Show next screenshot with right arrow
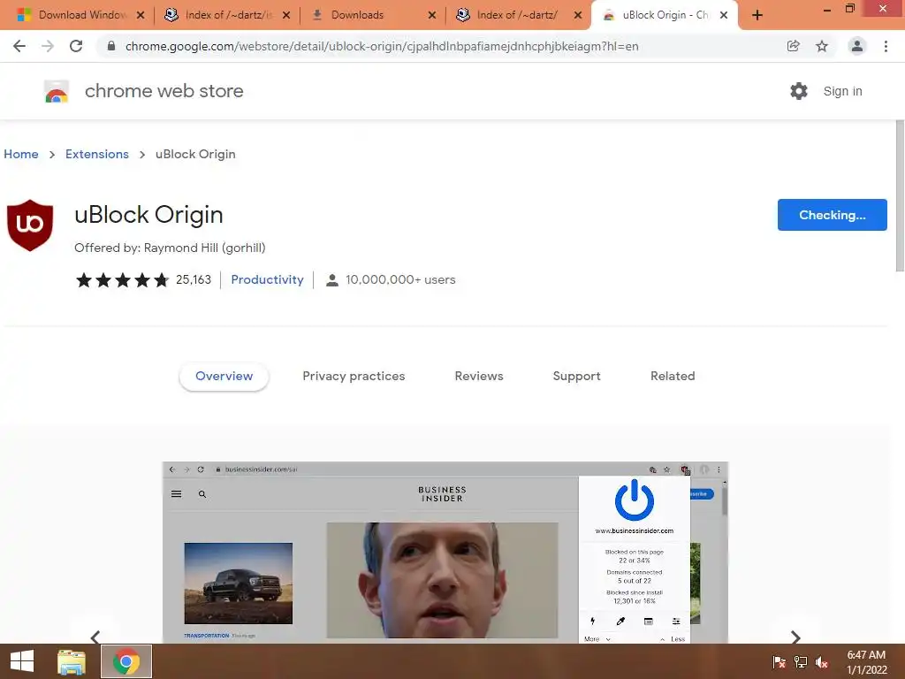905x679 pixels. pos(795,637)
